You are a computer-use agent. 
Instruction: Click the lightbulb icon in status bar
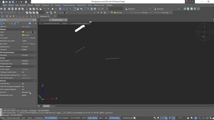coord(158,118)
